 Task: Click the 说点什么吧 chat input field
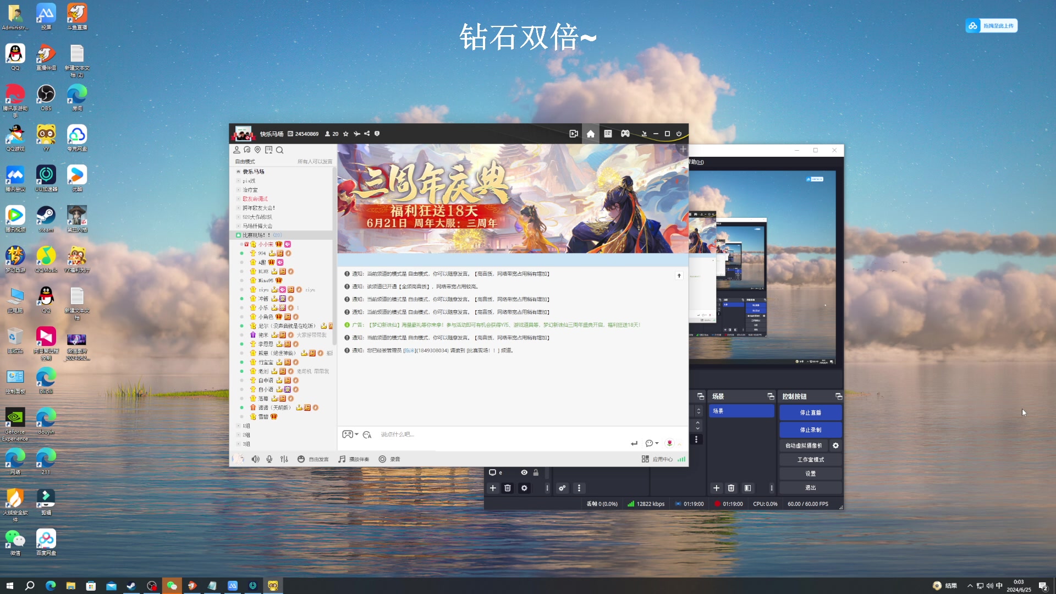tap(468, 434)
